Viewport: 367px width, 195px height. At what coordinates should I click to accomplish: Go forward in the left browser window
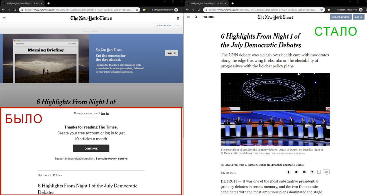(9, 10)
